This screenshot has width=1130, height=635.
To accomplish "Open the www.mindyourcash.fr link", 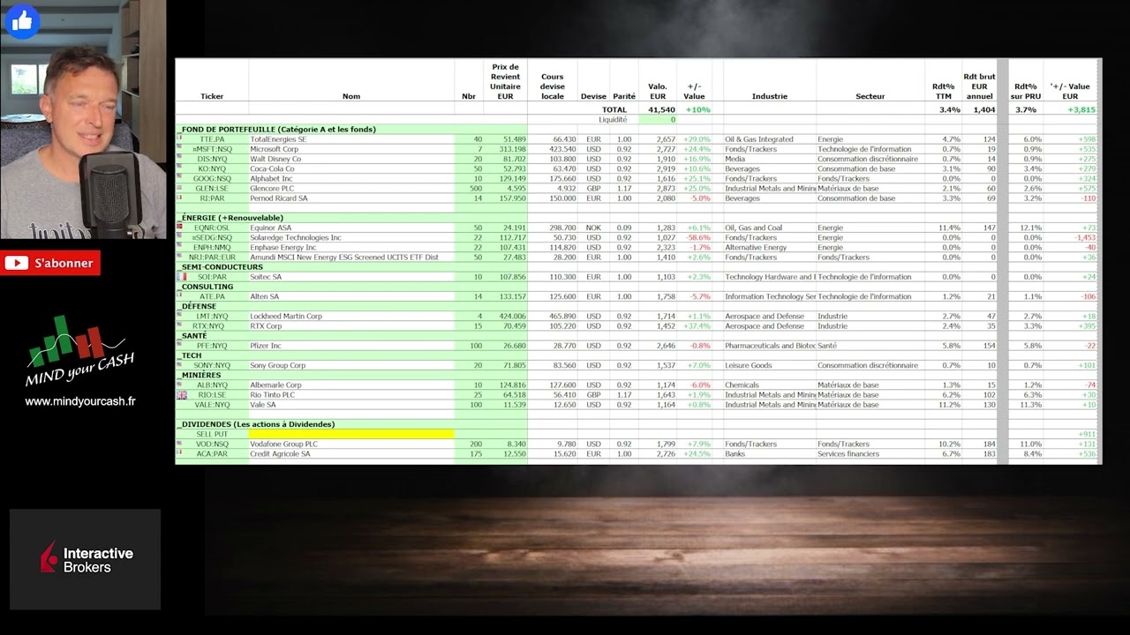I will click(80, 401).
